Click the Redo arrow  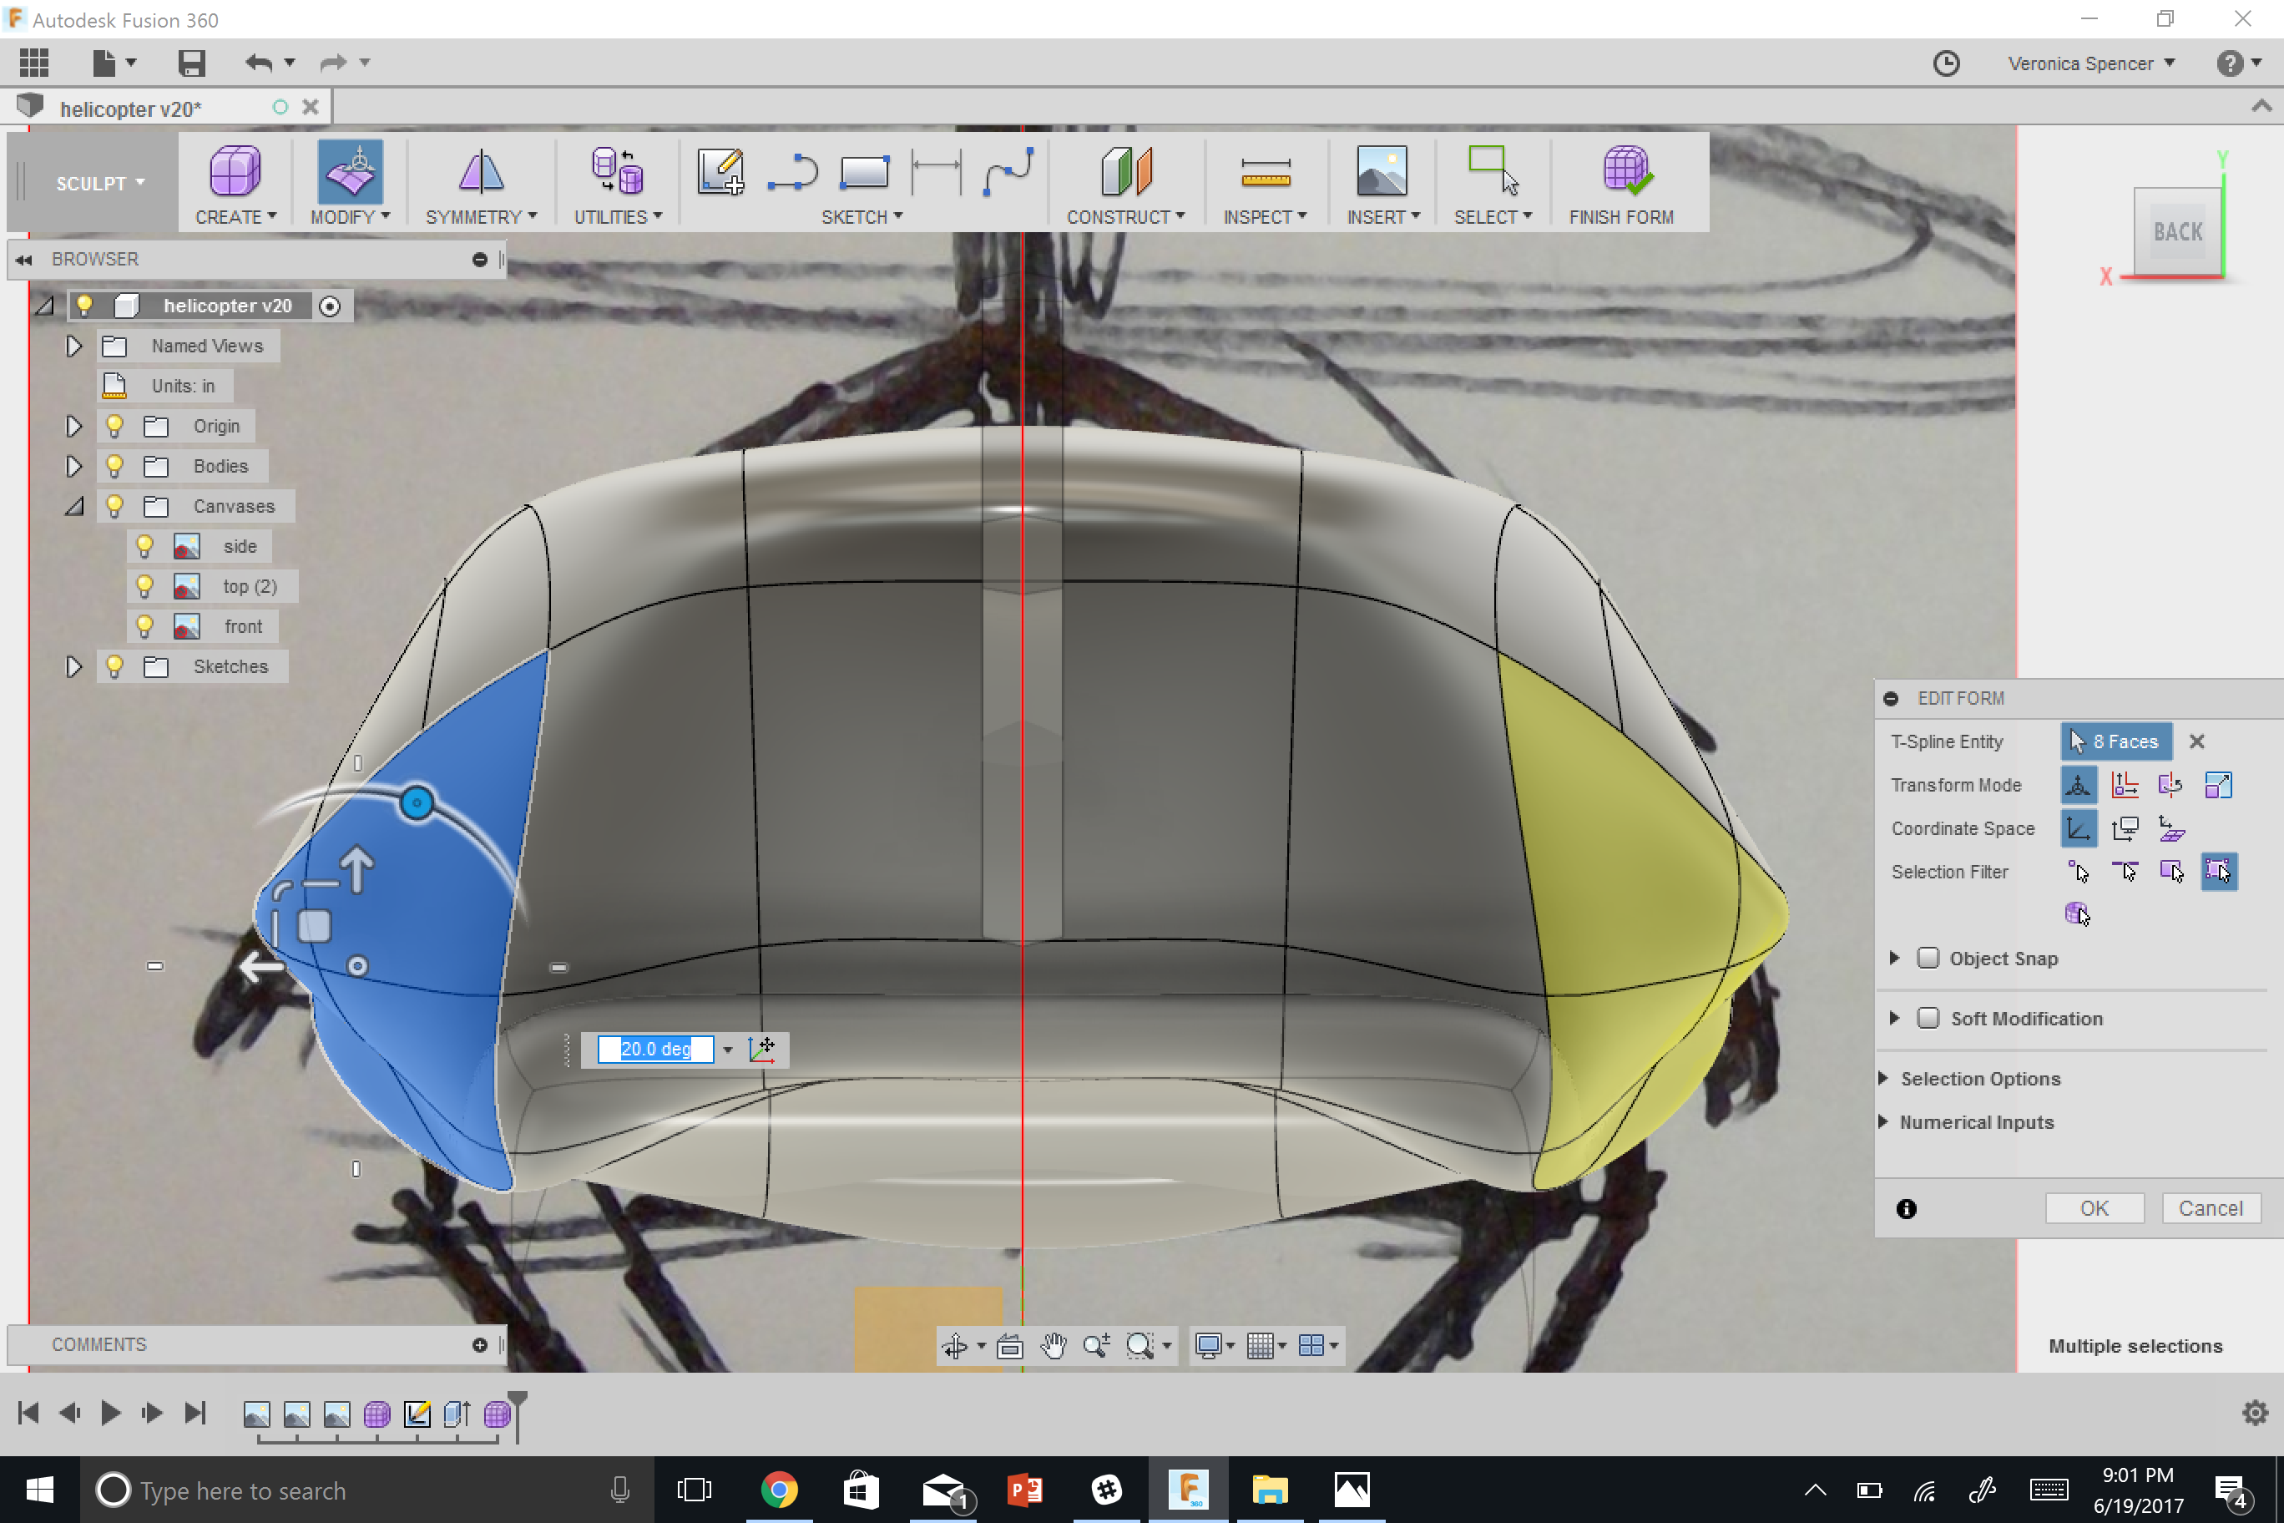(333, 63)
